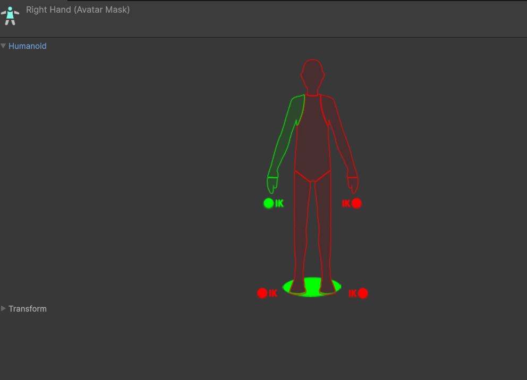
Task: Toggle the head on the humanoid figure
Action: click(x=312, y=74)
